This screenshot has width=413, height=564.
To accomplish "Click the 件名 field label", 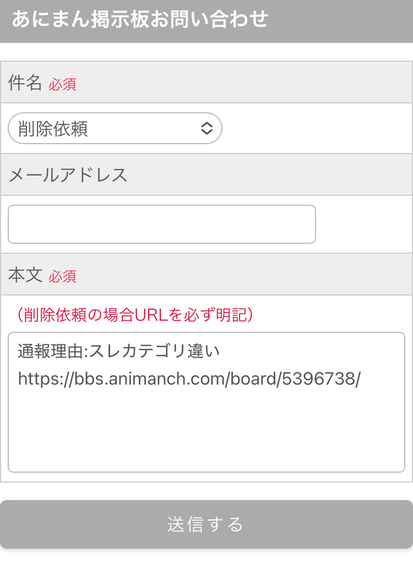I will click(25, 83).
